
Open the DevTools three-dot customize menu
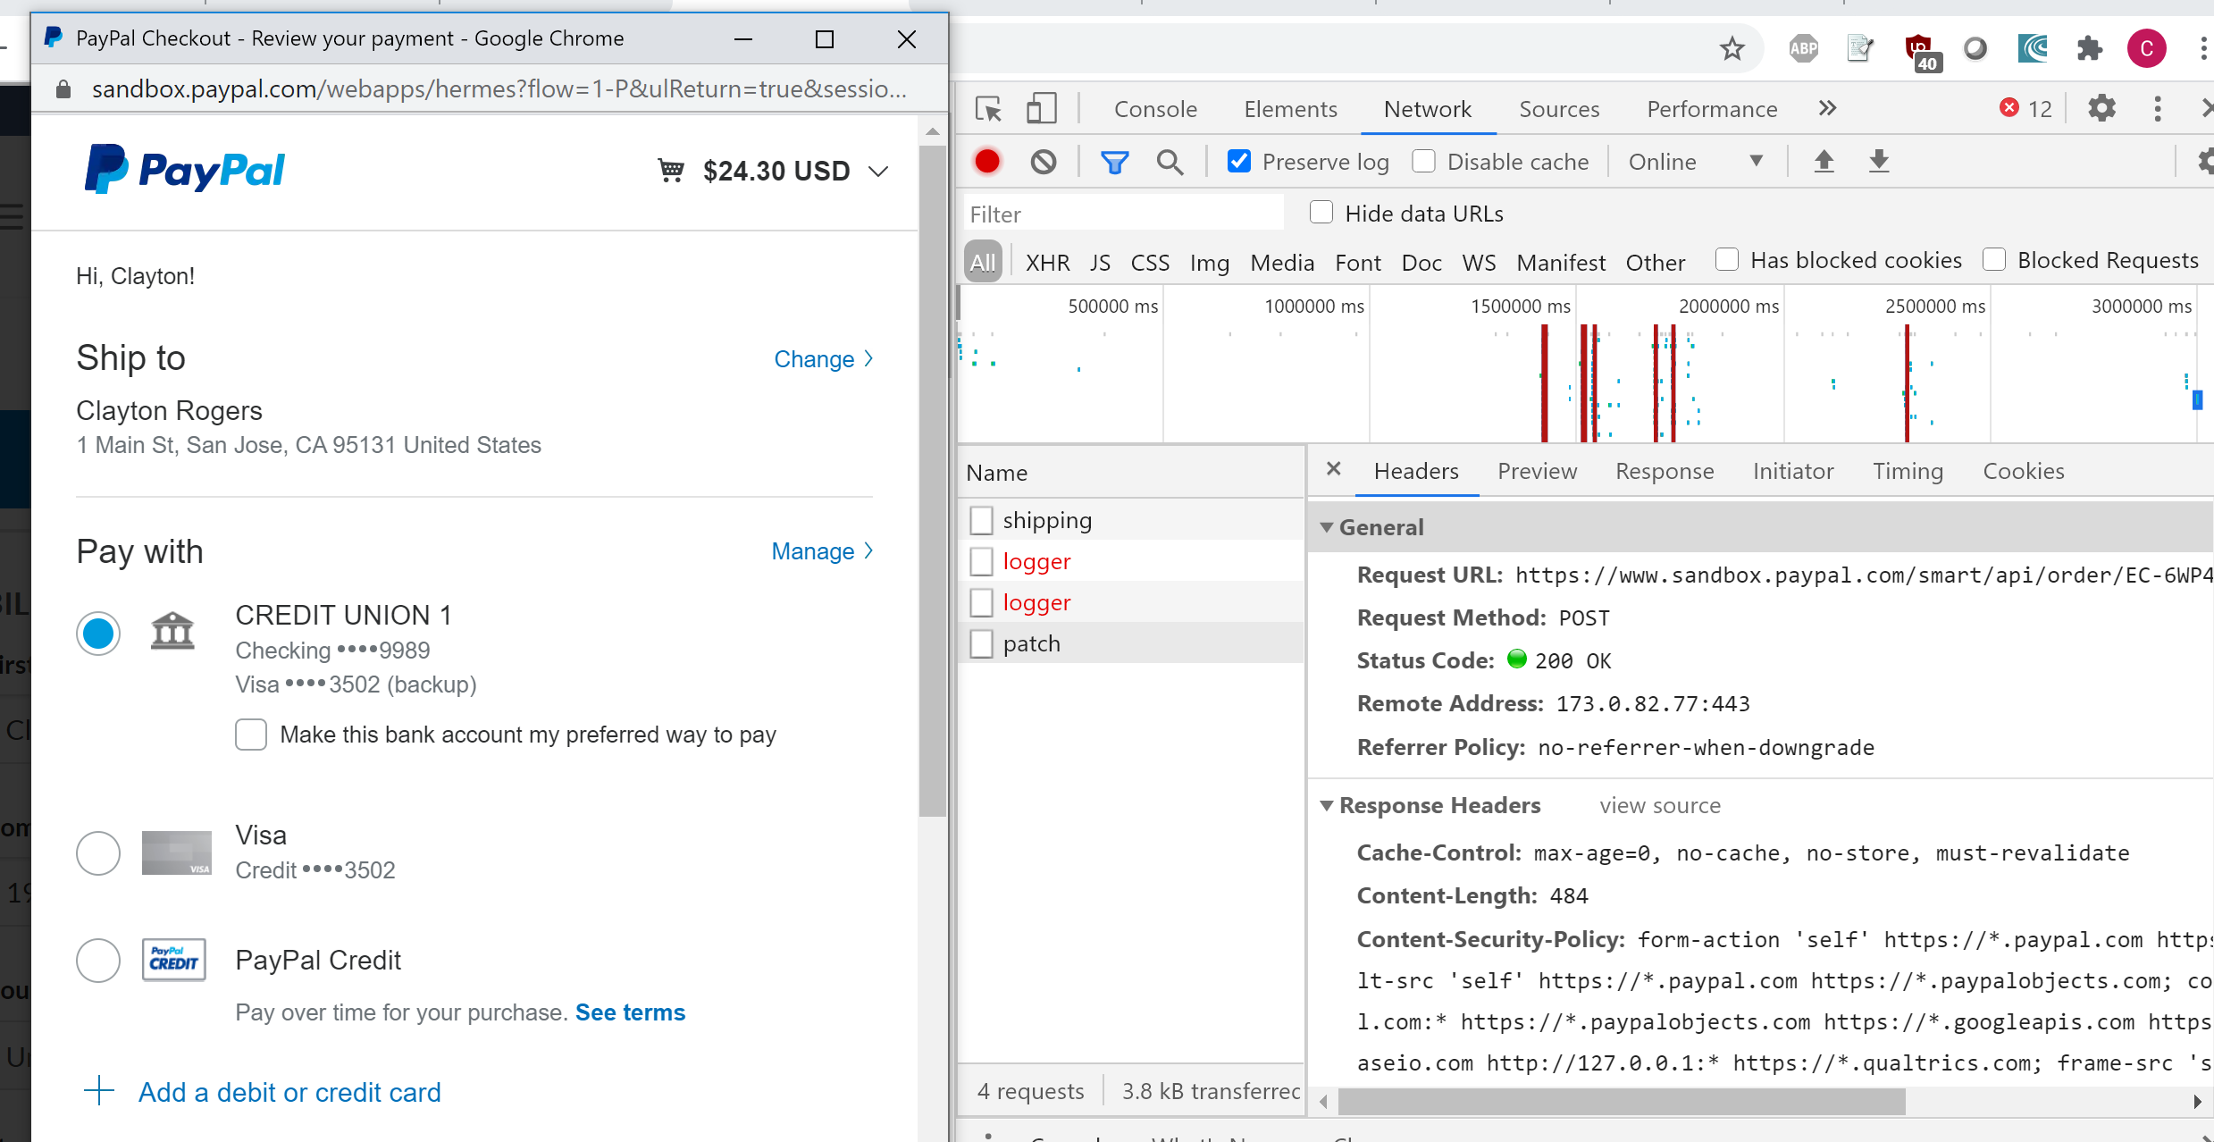pos(2158,109)
